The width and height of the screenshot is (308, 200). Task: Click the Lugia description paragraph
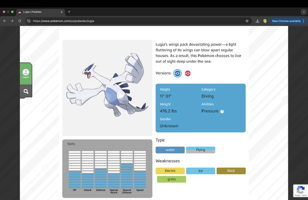(198, 53)
